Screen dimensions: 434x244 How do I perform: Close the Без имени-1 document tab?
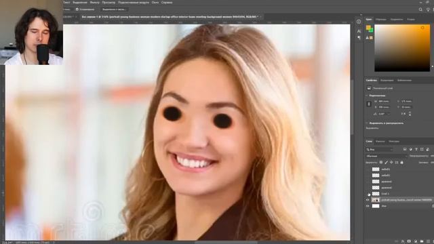pos(260,17)
